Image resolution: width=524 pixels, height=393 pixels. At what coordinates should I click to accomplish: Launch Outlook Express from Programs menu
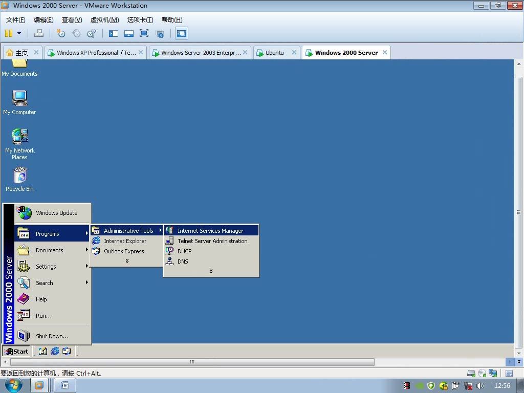(127, 251)
